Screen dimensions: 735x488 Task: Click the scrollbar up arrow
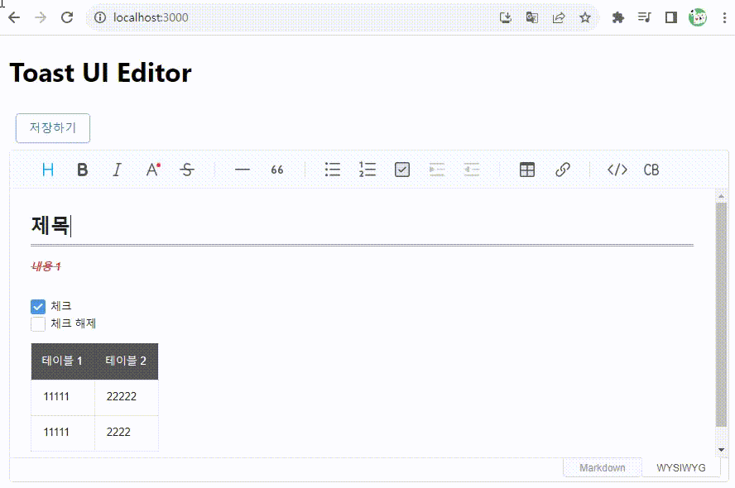721,196
